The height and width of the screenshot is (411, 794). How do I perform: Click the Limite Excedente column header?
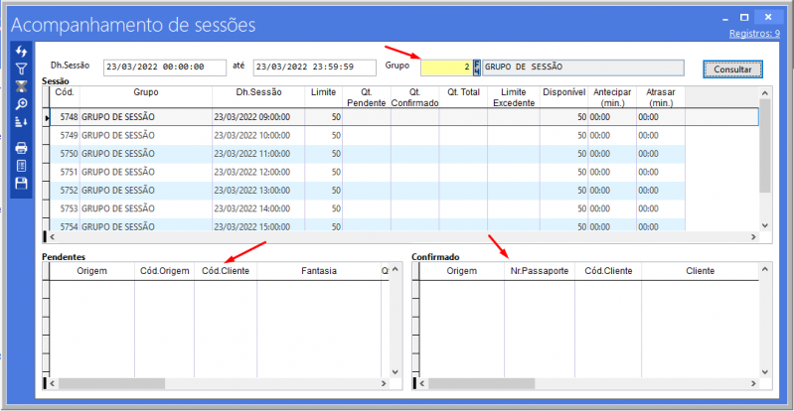514,96
